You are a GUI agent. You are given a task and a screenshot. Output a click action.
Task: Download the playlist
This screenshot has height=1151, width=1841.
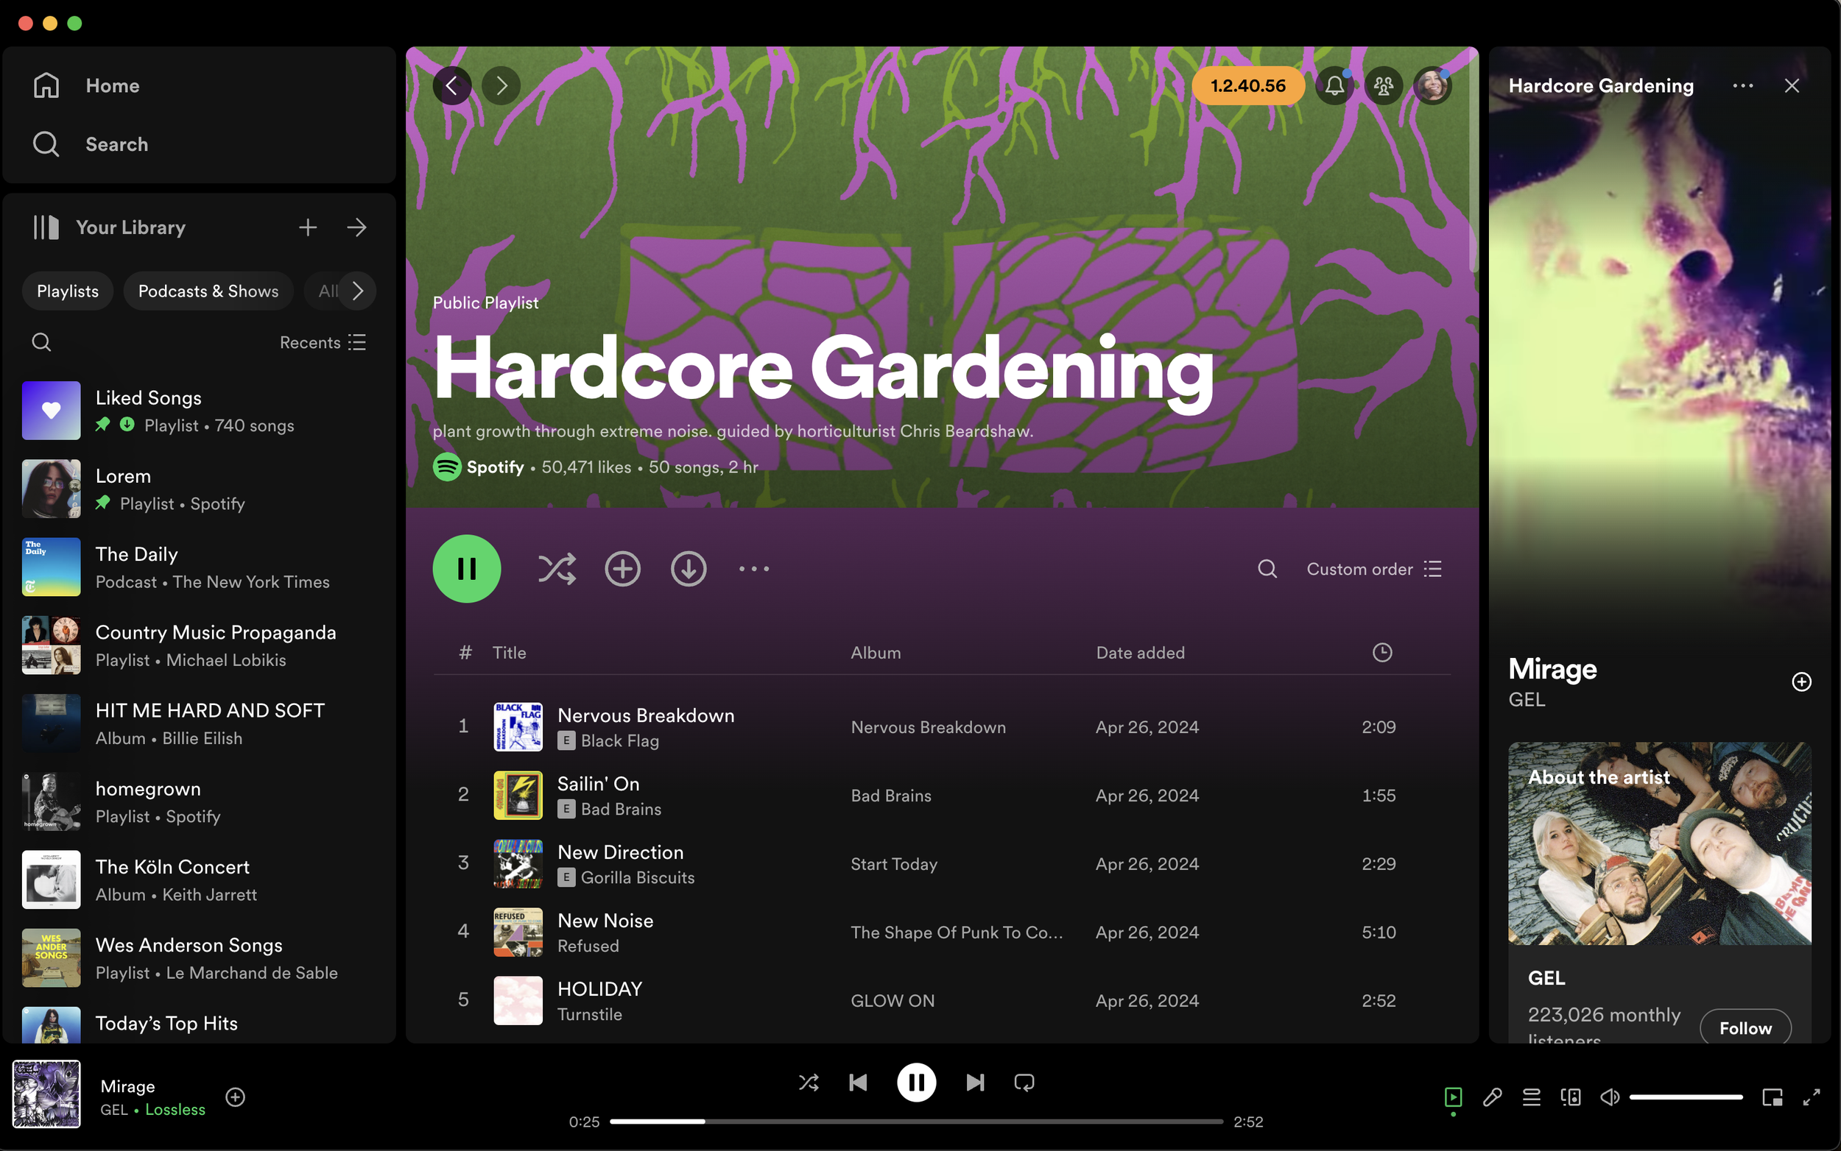(x=689, y=569)
